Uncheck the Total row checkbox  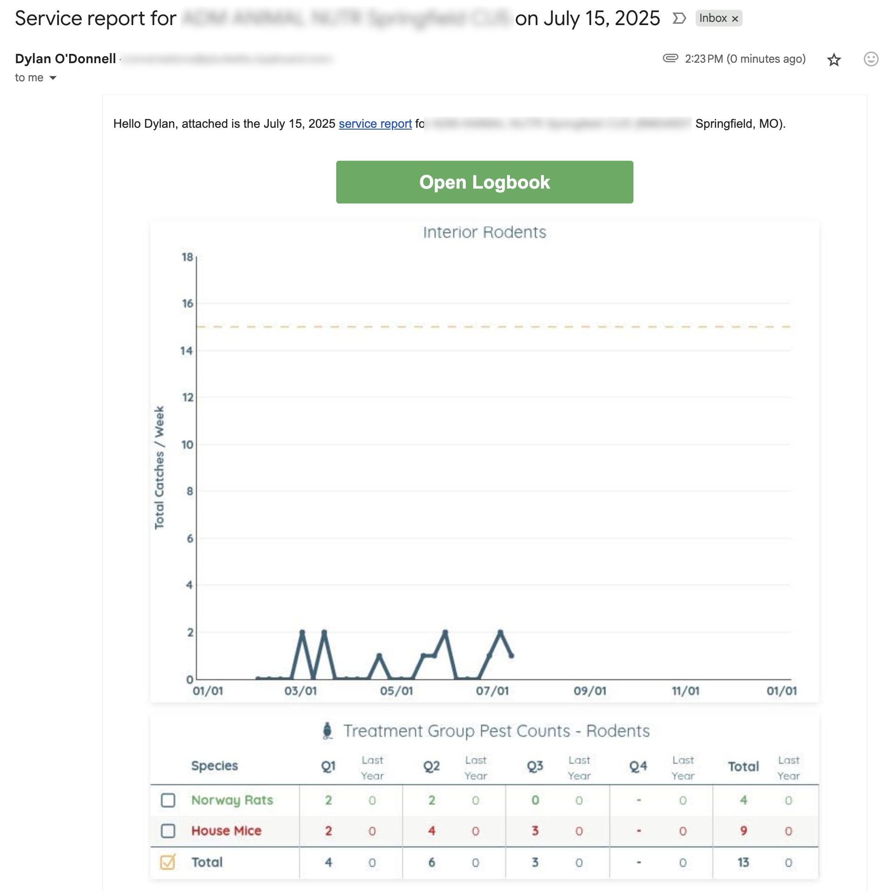[x=168, y=862]
